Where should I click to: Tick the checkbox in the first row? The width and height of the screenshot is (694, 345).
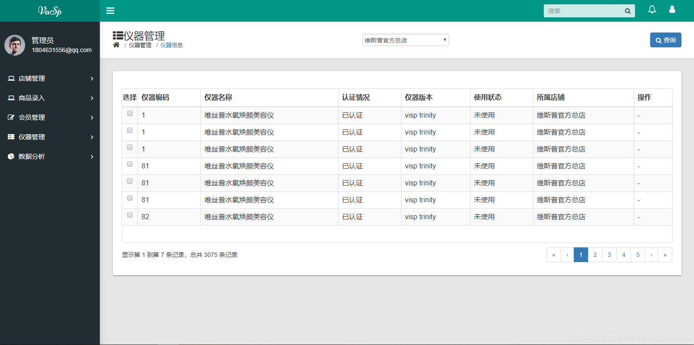coord(130,113)
